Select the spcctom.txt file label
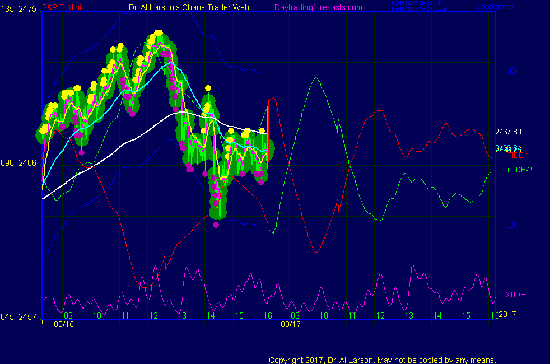This screenshot has width=550, height=364. point(495,7)
